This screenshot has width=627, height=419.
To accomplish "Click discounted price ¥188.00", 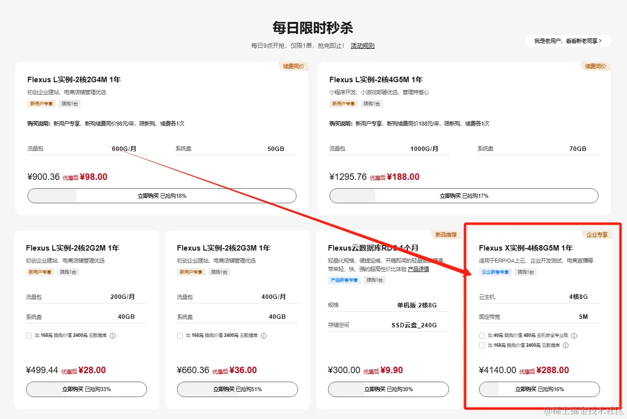I will pos(403,177).
